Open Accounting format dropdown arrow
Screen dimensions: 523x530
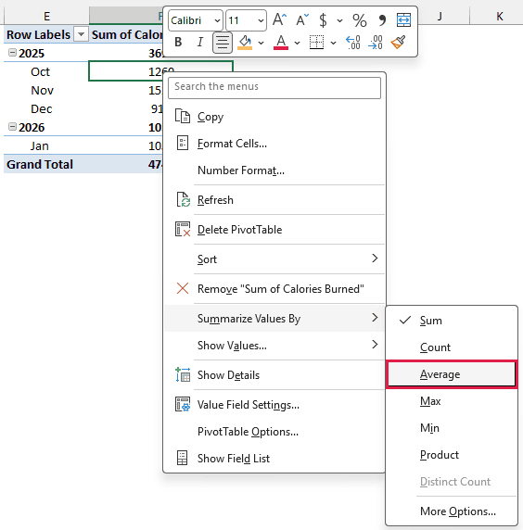pyautogui.click(x=339, y=20)
